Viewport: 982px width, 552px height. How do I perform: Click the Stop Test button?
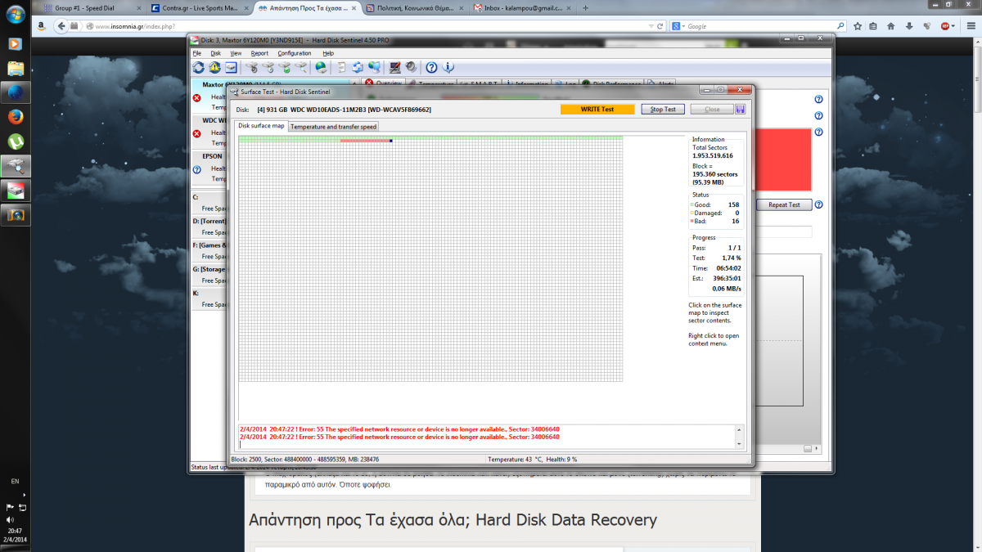pos(663,109)
